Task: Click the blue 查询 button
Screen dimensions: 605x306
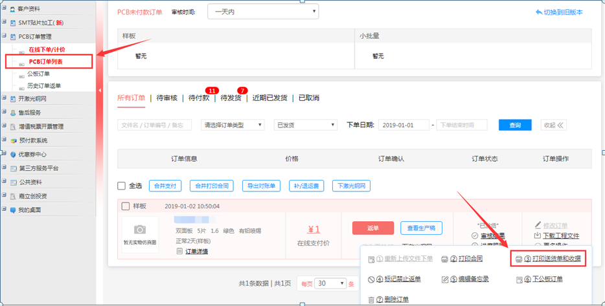Action: [515, 125]
